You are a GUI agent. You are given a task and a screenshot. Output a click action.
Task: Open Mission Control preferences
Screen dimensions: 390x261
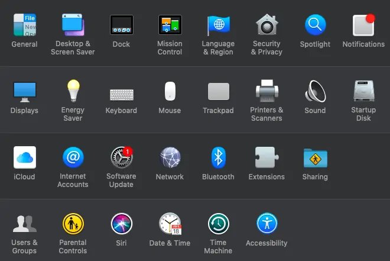point(170,25)
